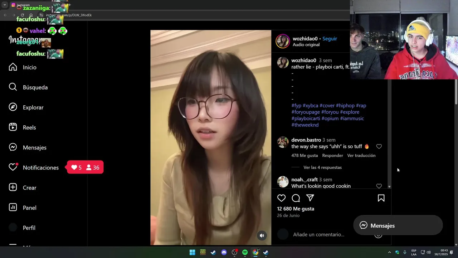Open Windows Security shield tray icon
This screenshot has height=258, width=458.
[x=397, y=252]
